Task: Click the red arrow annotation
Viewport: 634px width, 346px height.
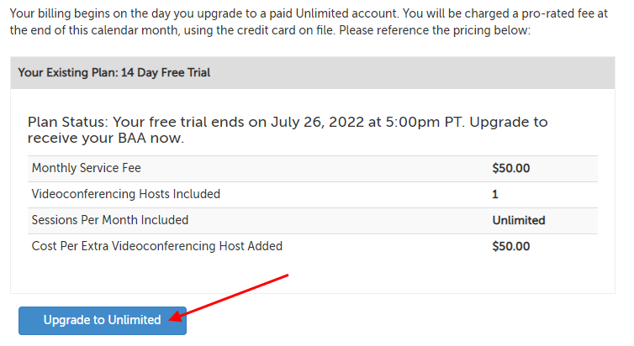Action: [231, 295]
